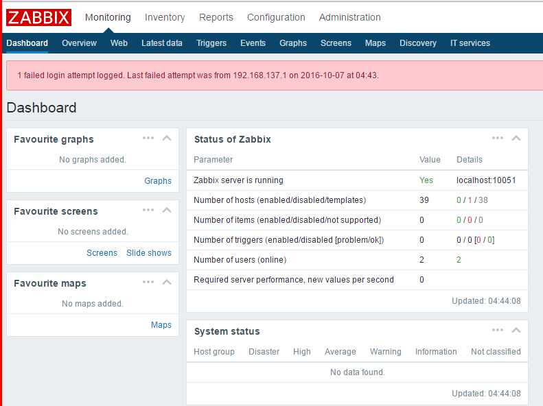This screenshot has width=543, height=406.
Task: Click 'No maps added.' text
Action: pyautogui.click(x=93, y=304)
